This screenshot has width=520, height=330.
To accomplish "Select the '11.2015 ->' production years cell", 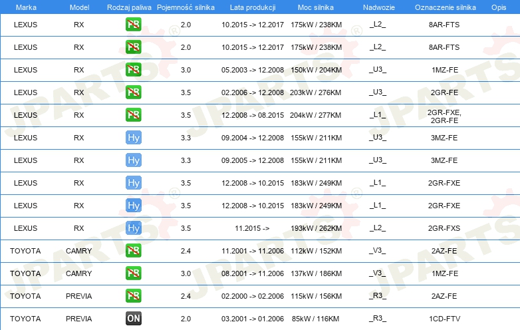I will click(x=252, y=228).
